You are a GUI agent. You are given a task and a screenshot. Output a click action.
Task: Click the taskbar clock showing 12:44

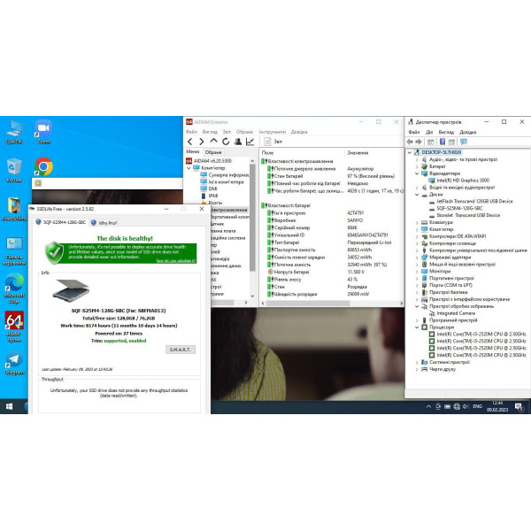[497, 406]
